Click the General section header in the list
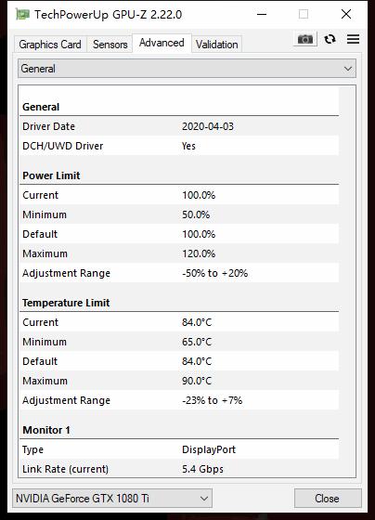Viewport: 375px width, 520px height. tap(41, 107)
